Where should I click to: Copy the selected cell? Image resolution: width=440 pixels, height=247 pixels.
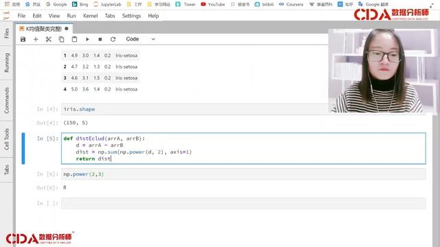point(61,39)
